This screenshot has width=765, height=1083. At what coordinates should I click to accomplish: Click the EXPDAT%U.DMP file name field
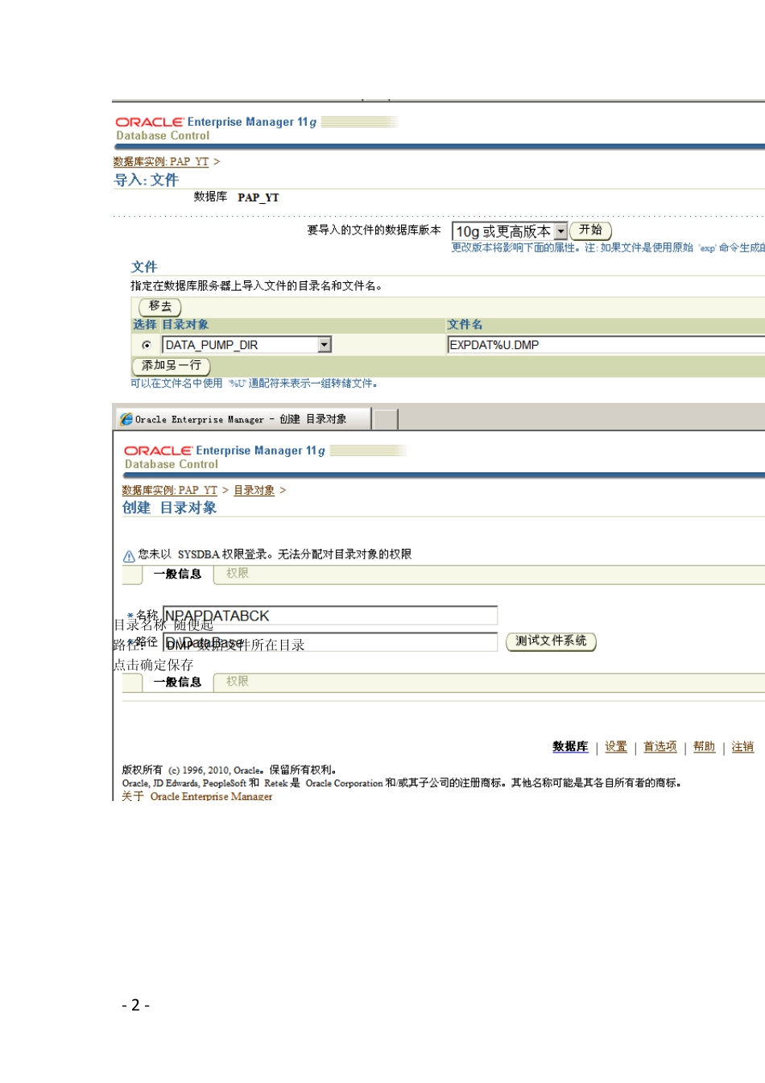click(606, 345)
